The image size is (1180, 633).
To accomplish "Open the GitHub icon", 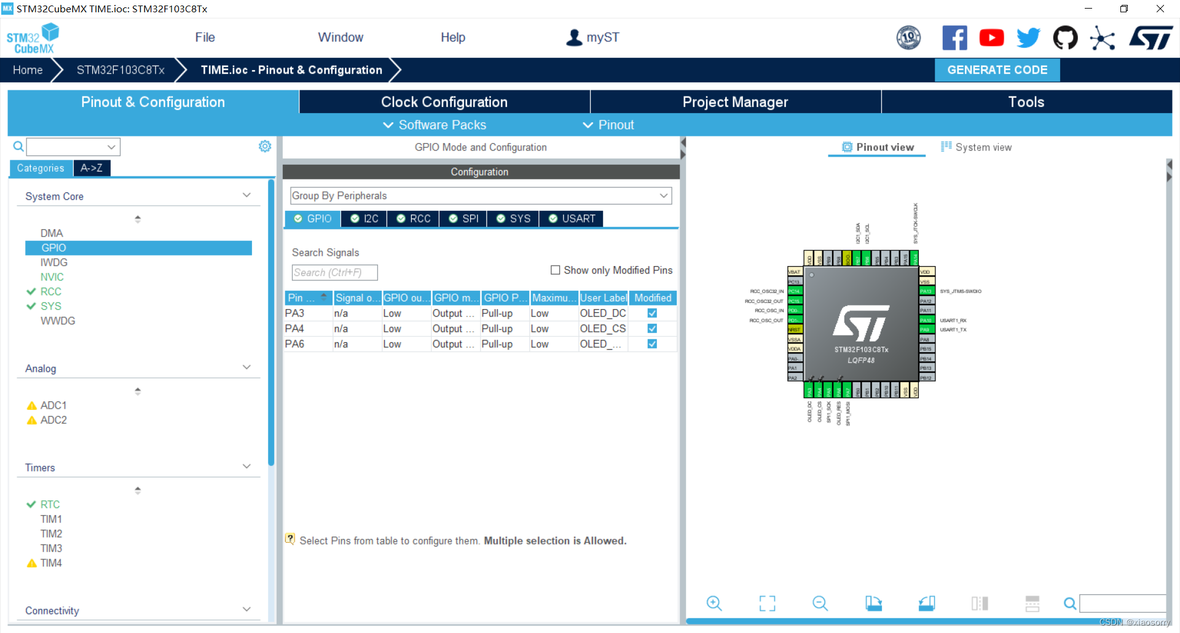I will click(1065, 37).
